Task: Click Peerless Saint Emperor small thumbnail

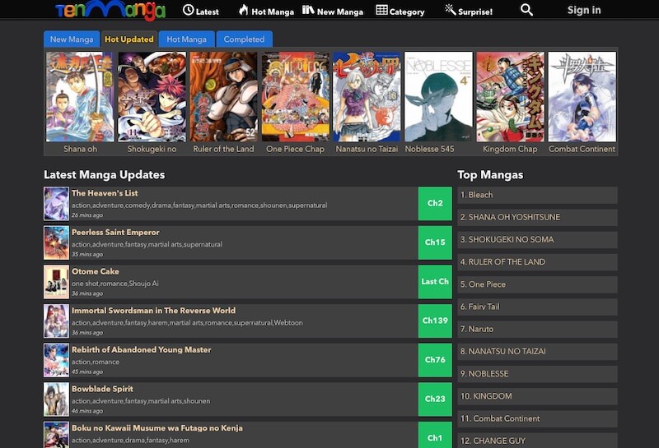Action: 56,242
